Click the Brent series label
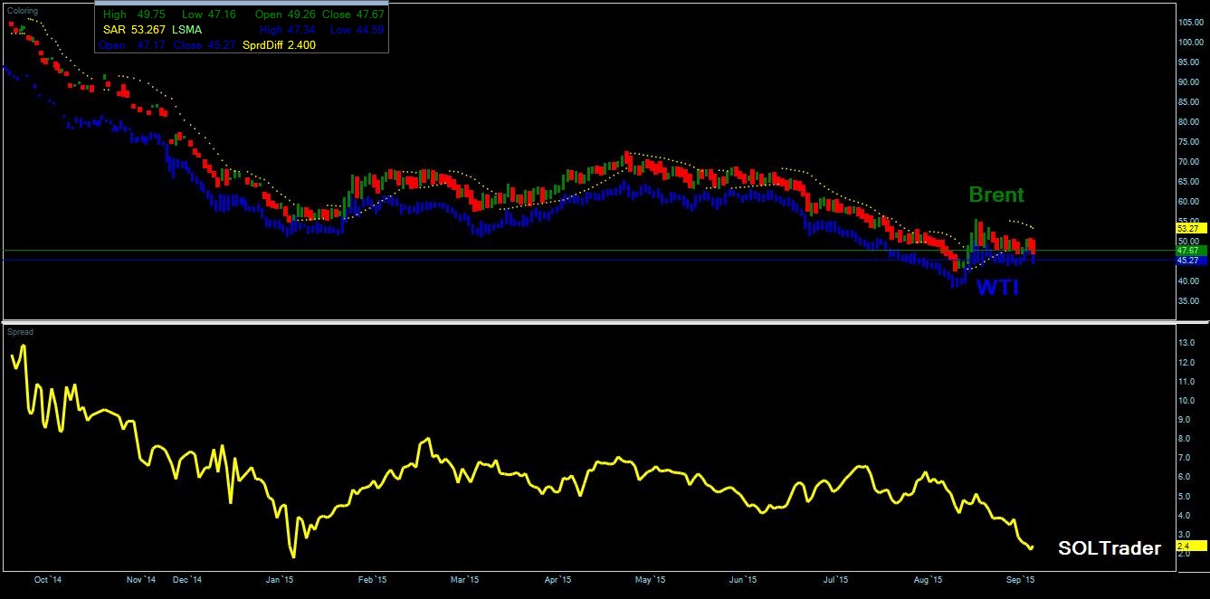The image size is (1210, 599). [x=996, y=194]
